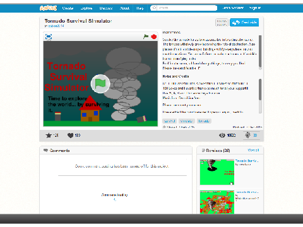Image resolution: width=303 pixels, height=227 pixels.
Task: Click the Notes and Credits heading
Action: point(175,76)
